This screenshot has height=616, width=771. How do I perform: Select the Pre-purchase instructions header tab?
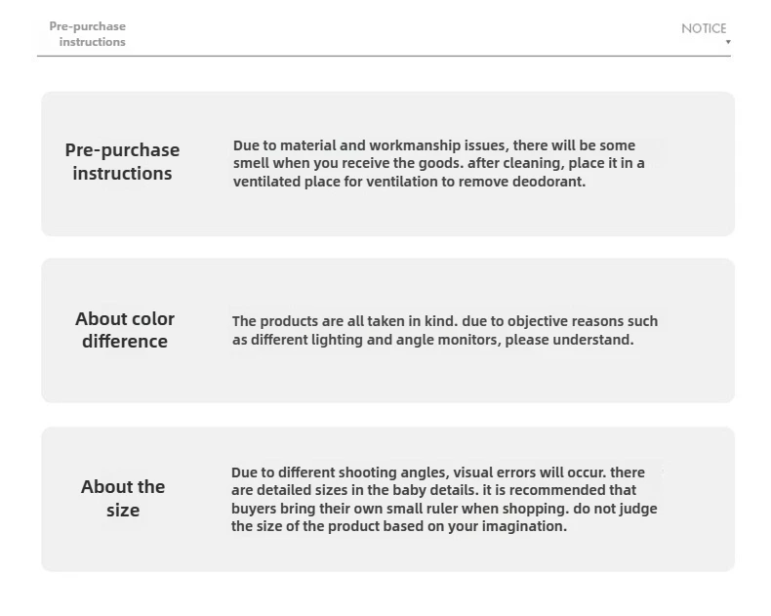[x=88, y=34]
